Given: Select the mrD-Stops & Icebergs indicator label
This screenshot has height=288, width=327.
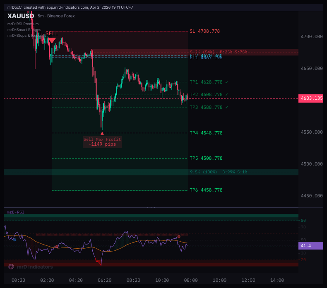Looking at the screenshot, I should click(x=26, y=36).
